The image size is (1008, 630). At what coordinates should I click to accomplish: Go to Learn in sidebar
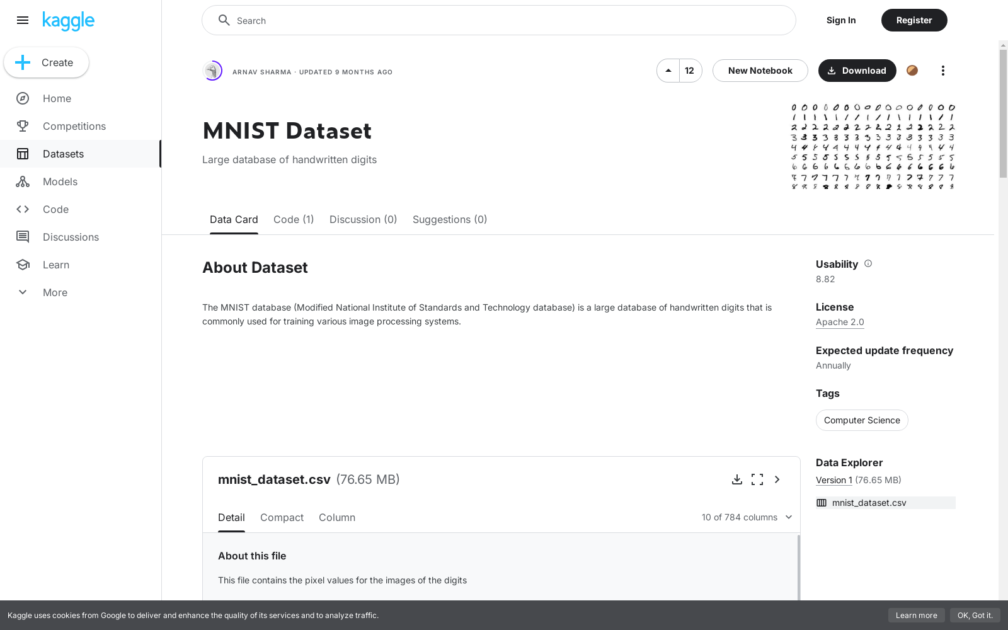point(81,265)
